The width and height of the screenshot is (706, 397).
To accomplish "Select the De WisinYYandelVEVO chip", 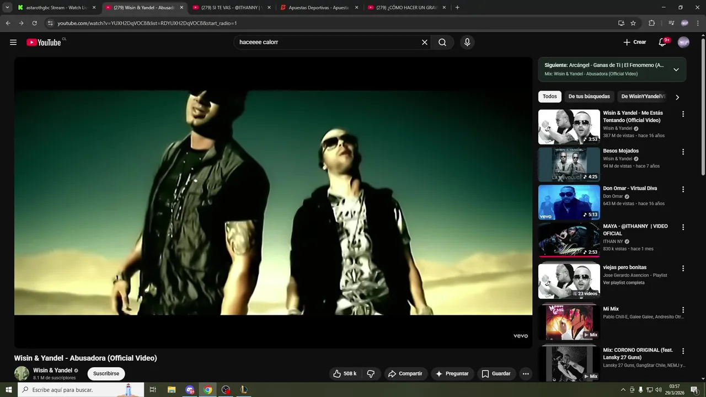I will (643, 96).
